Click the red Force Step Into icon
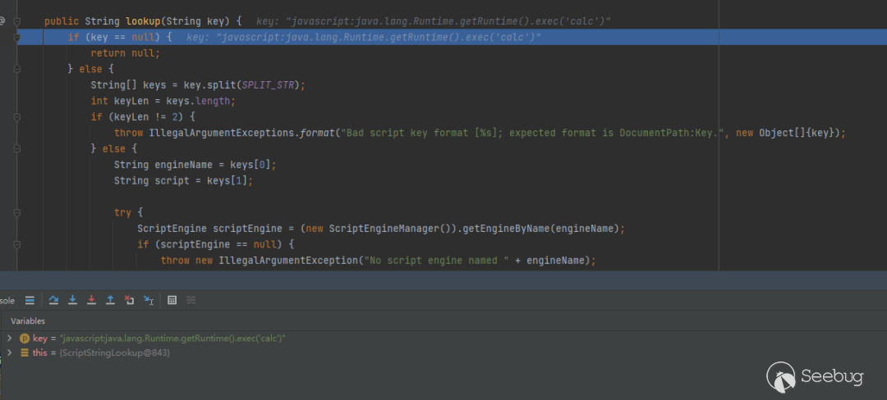 pyautogui.click(x=91, y=301)
